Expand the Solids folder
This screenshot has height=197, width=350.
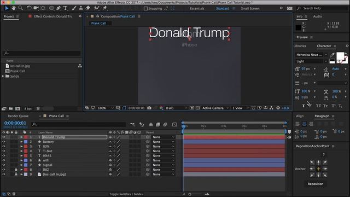coord(3,76)
